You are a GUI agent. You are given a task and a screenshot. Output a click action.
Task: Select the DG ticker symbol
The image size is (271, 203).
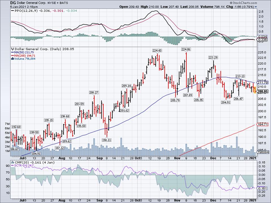(x=13, y=3)
